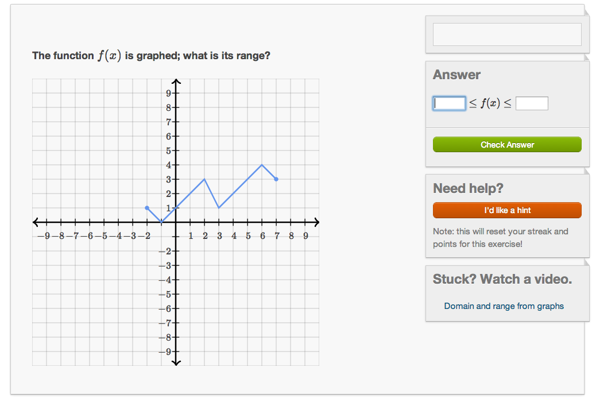Request a hint with the orange button

(x=507, y=210)
